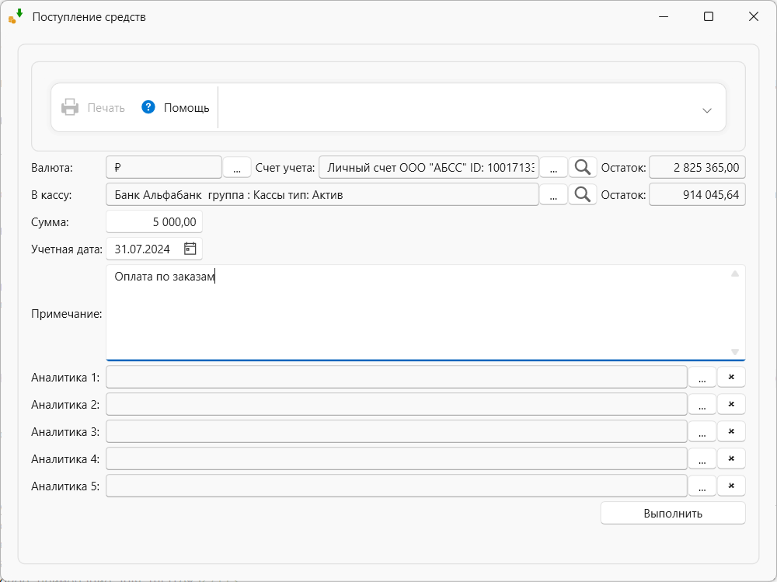Clear Аналитика 3 with the x button
777x582 pixels.
pyautogui.click(x=731, y=432)
